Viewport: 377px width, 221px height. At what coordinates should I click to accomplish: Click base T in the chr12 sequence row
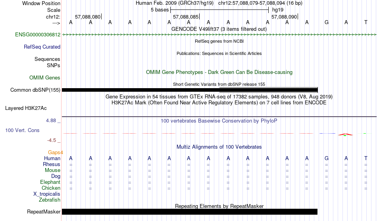tap(366, 23)
